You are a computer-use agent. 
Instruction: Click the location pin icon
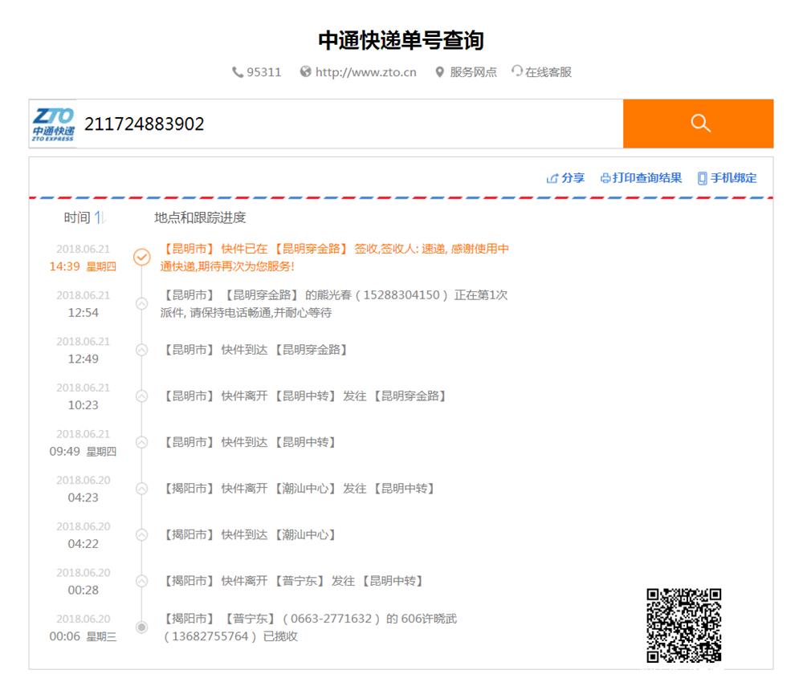439,72
